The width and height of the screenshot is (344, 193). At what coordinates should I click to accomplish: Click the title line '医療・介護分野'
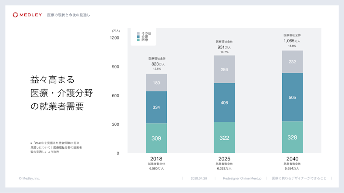pyautogui.click(x=62, y=93)
